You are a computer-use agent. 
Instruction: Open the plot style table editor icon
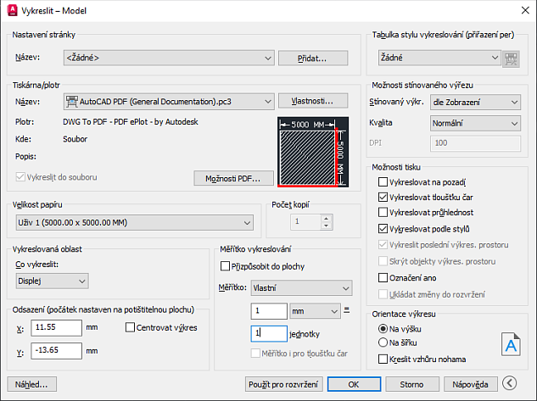511,58
